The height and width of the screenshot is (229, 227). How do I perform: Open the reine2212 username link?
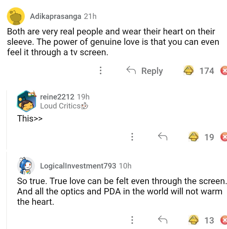(57, 97)
